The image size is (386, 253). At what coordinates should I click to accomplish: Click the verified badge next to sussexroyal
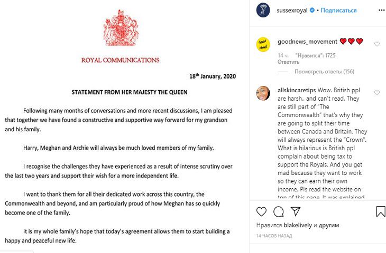click(313, 11)
